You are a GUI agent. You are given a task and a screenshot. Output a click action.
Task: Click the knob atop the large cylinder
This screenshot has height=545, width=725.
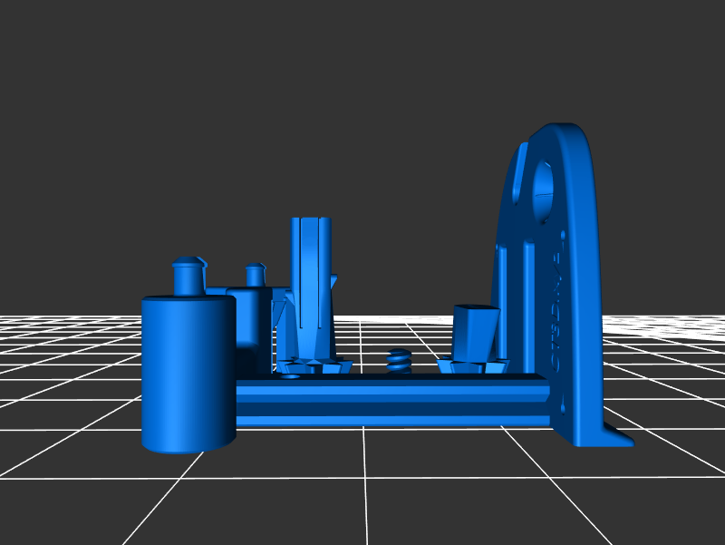pos(188,277)
